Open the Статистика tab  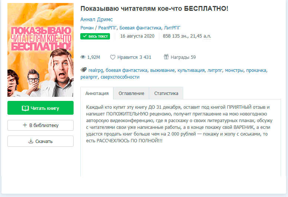click(x=166, y=93)
